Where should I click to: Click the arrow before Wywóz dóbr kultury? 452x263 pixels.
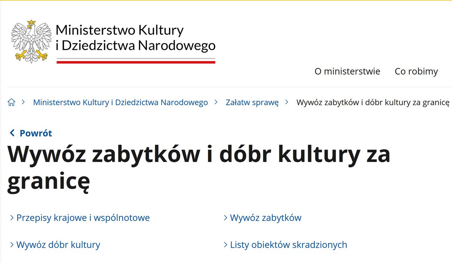tap(12, 245)
